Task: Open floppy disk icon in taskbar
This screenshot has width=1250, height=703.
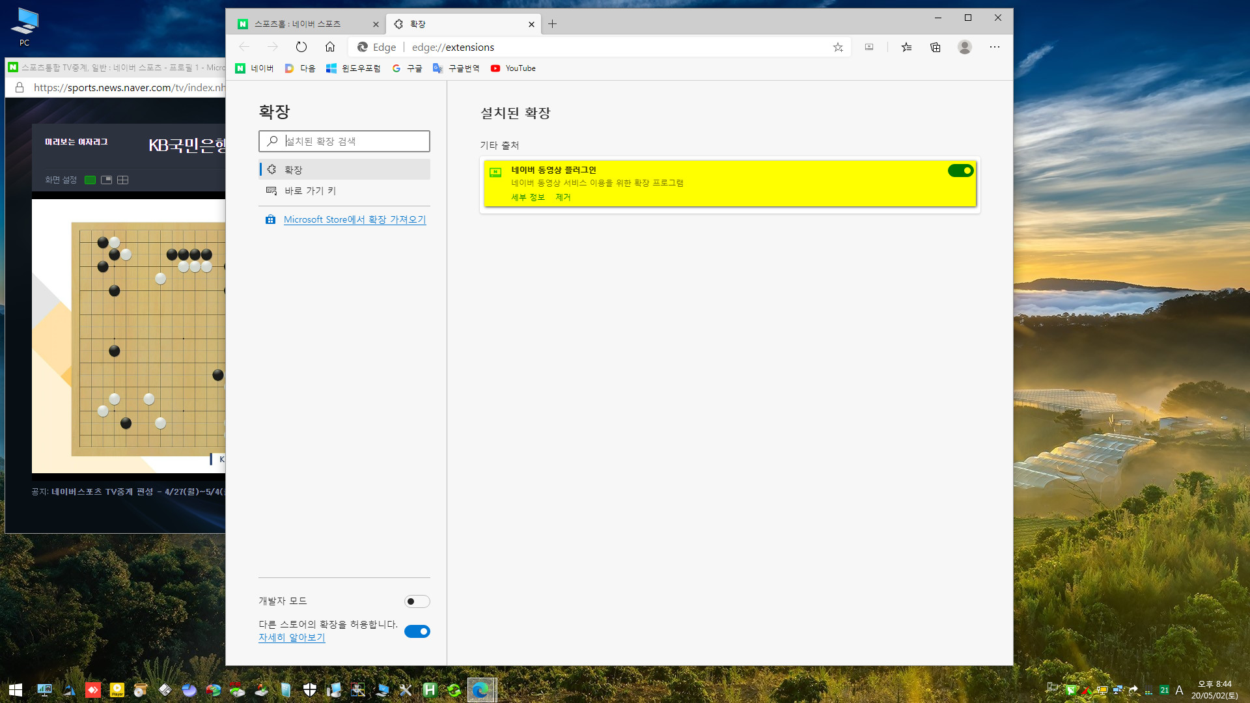Action: coord(165,690)
